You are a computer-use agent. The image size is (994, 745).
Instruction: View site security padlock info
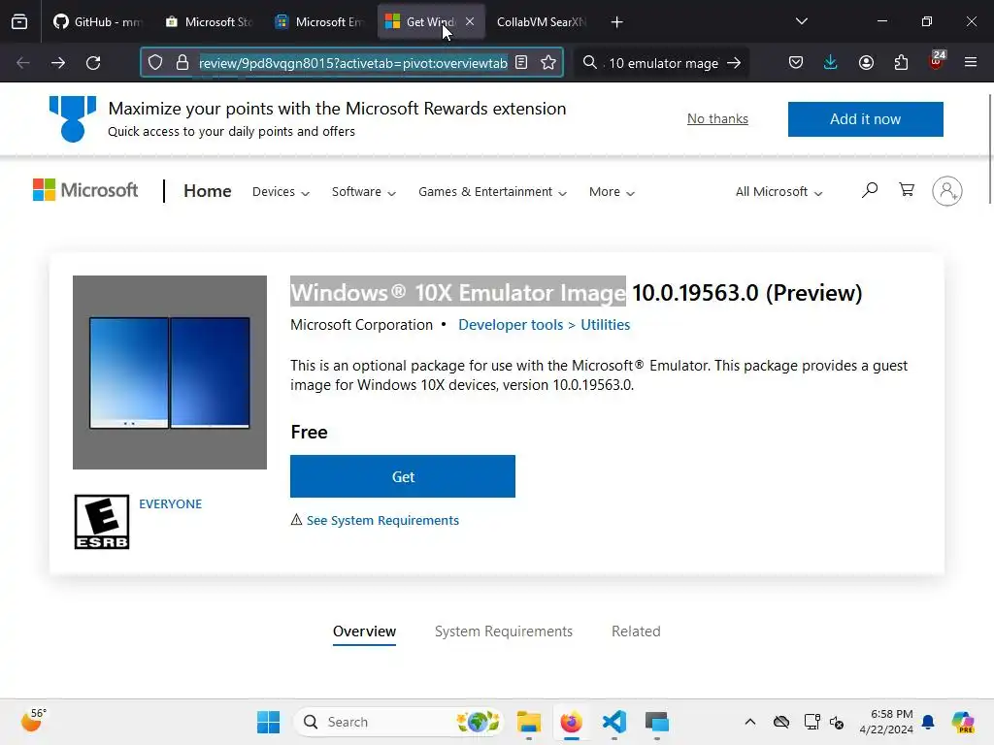[182, 63]
